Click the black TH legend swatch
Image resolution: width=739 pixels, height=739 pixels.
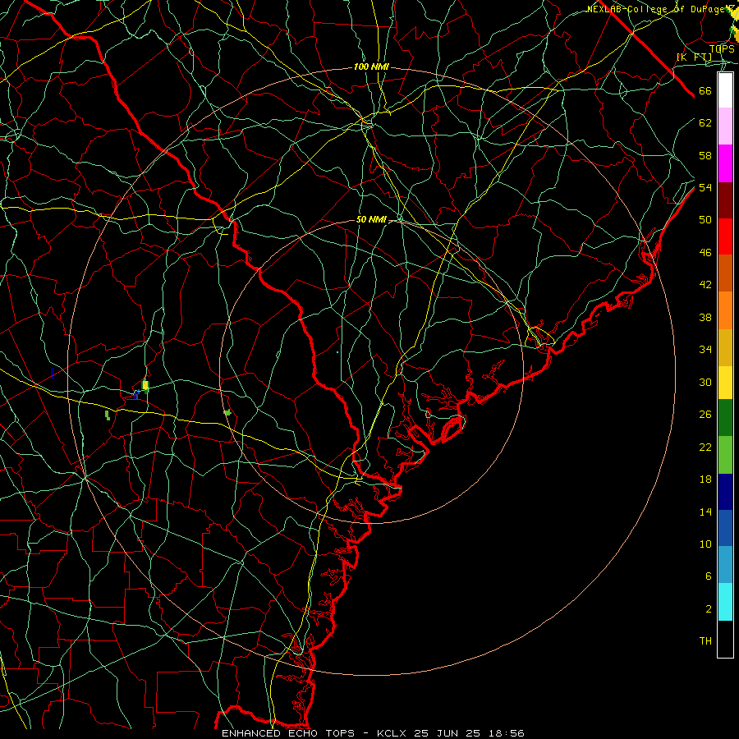point(725,639)
